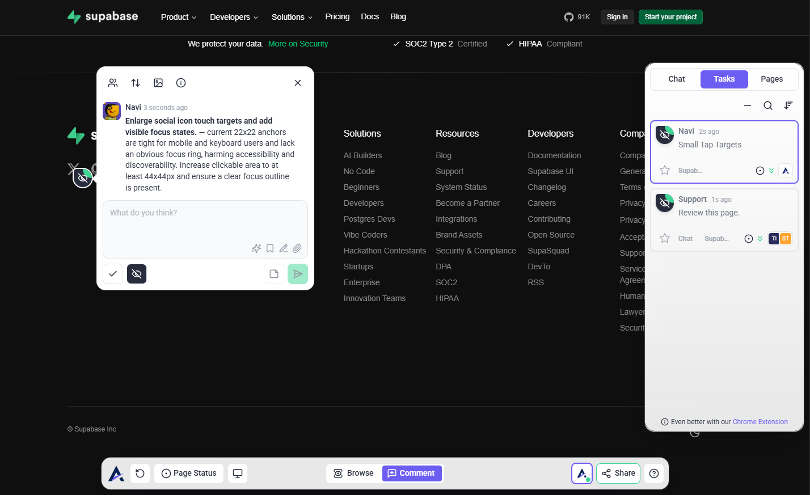
Task: Open the screenshot image icon in comment popup
Action: pyautogui.click(x=158, y=83)
